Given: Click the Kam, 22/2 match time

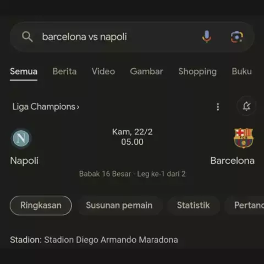Looking at the screenshot, I should click(x=132, y=137).
